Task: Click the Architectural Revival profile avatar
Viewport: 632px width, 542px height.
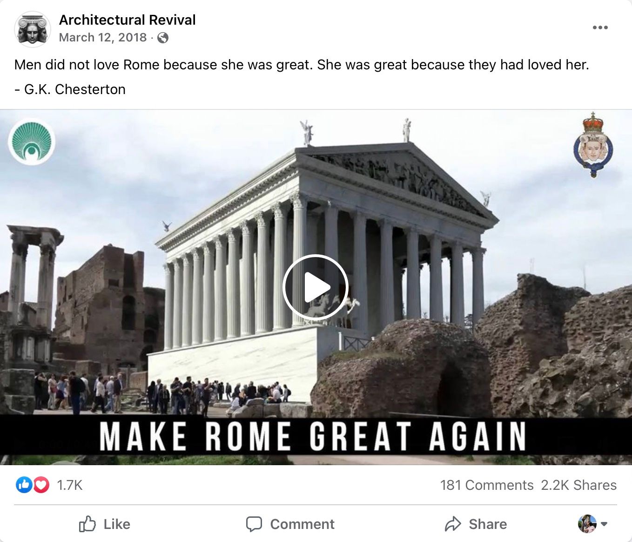Action: [32, 29]
